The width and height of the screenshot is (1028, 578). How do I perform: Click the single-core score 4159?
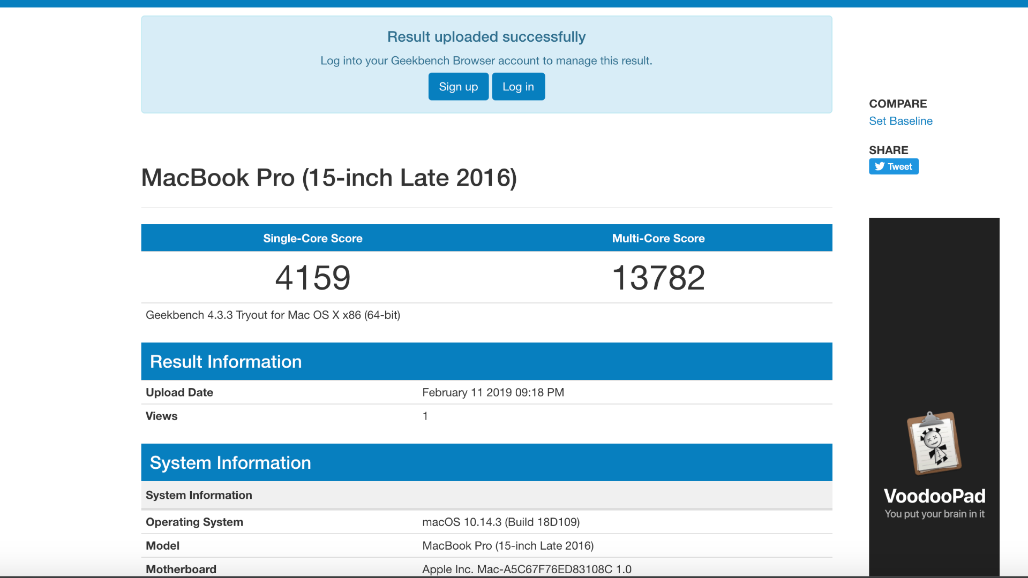[x=313, y=278]
